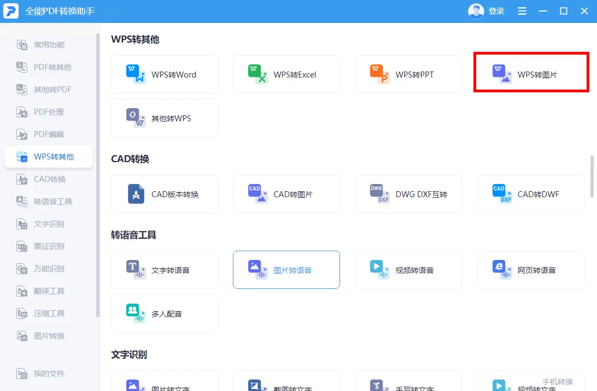Click the sidebar vertical scrollbar
The width and height of the screenshot is (597, 391).
[97, 175]
